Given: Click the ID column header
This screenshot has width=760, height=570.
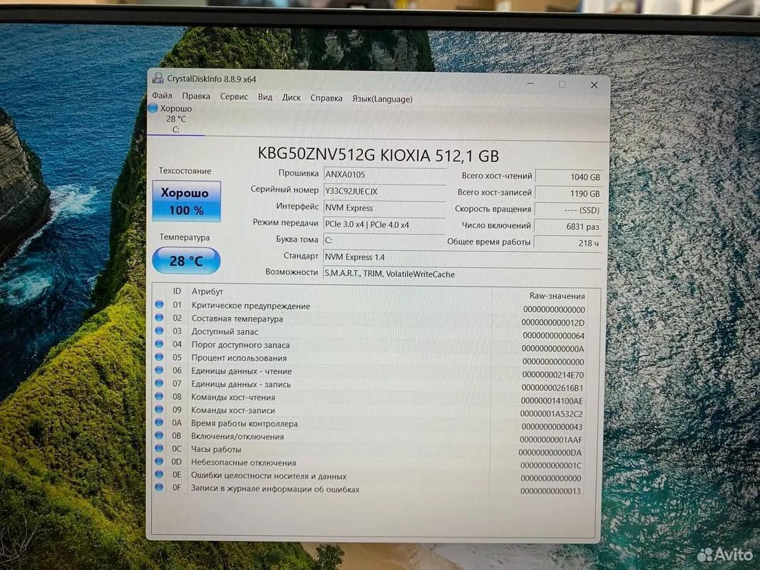Looking at the screenshot, I should point(177,291).
